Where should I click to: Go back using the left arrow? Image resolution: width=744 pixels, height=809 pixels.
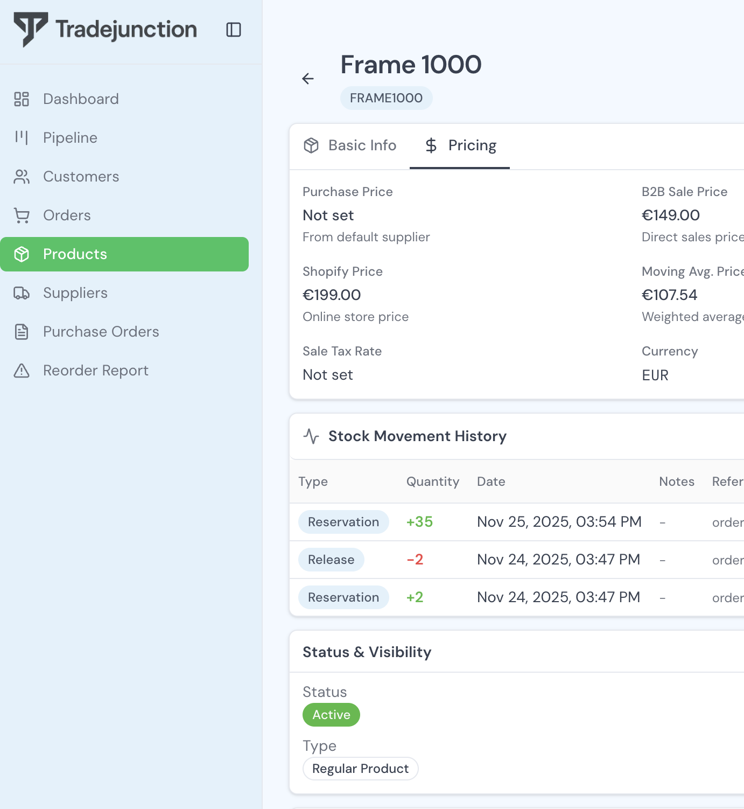click(x=308, y=79)
